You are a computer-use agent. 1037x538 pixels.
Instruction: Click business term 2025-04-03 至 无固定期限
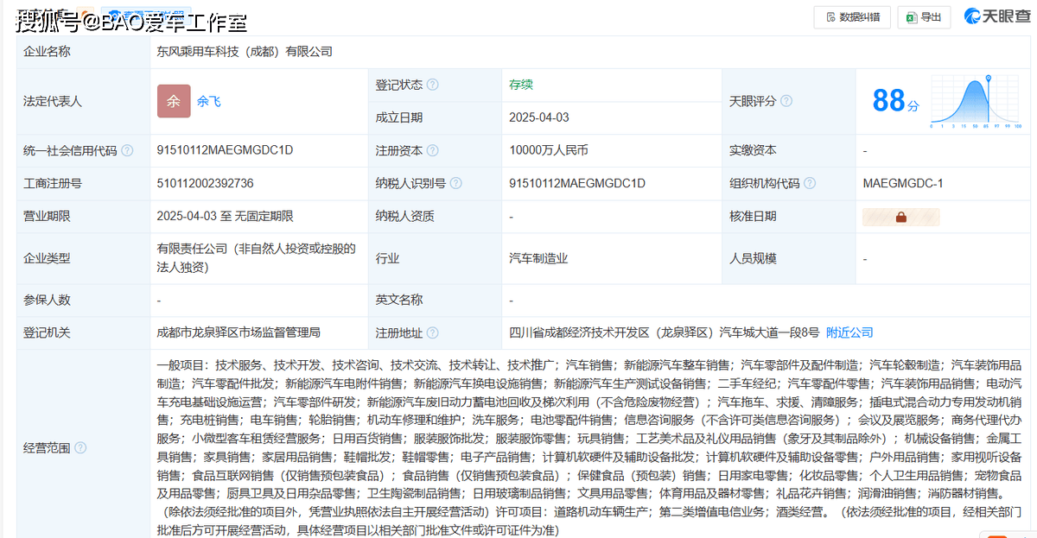[x=226, y=216]
